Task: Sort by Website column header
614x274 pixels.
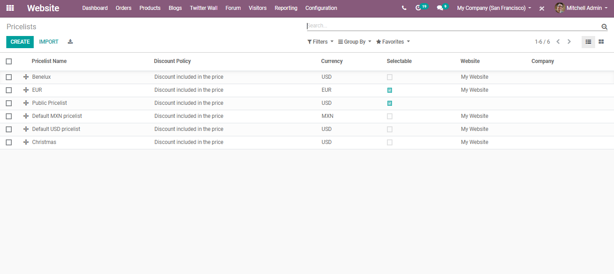Action: tap(470, 61)
